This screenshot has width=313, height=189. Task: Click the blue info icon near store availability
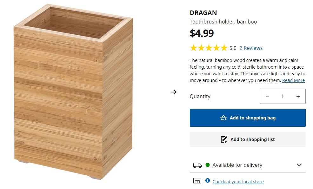(207, 180)
